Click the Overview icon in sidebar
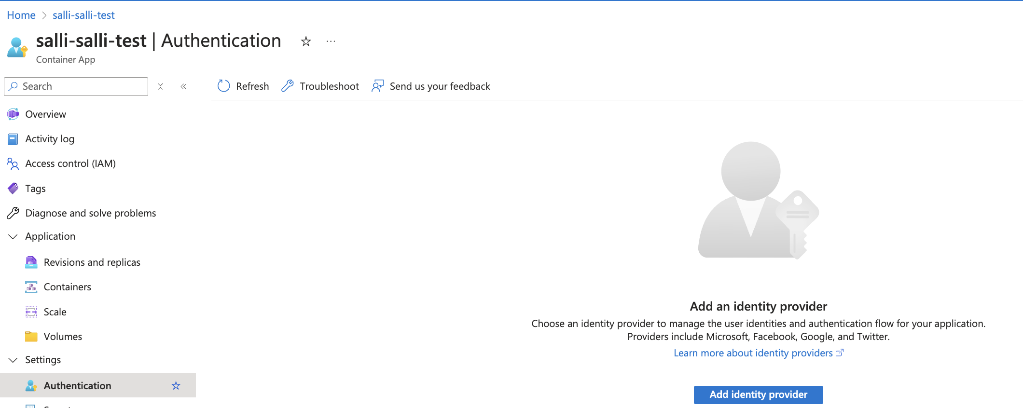 pos(13,114)
